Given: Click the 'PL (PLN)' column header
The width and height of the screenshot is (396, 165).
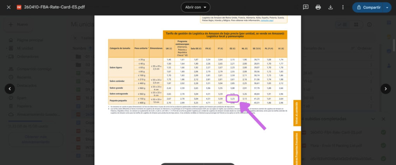Looking at the screenshot, I should coord(269,48).
